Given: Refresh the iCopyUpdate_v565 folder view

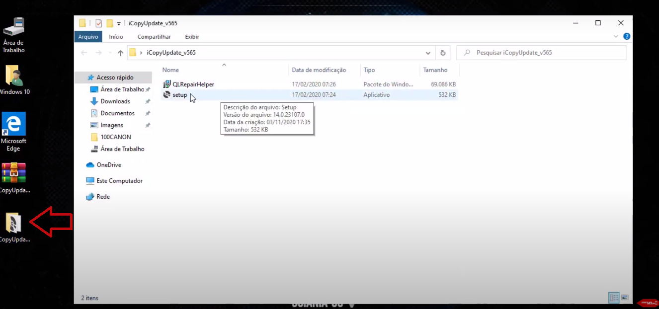Looking at the screenshot, I should click(443, 53).
